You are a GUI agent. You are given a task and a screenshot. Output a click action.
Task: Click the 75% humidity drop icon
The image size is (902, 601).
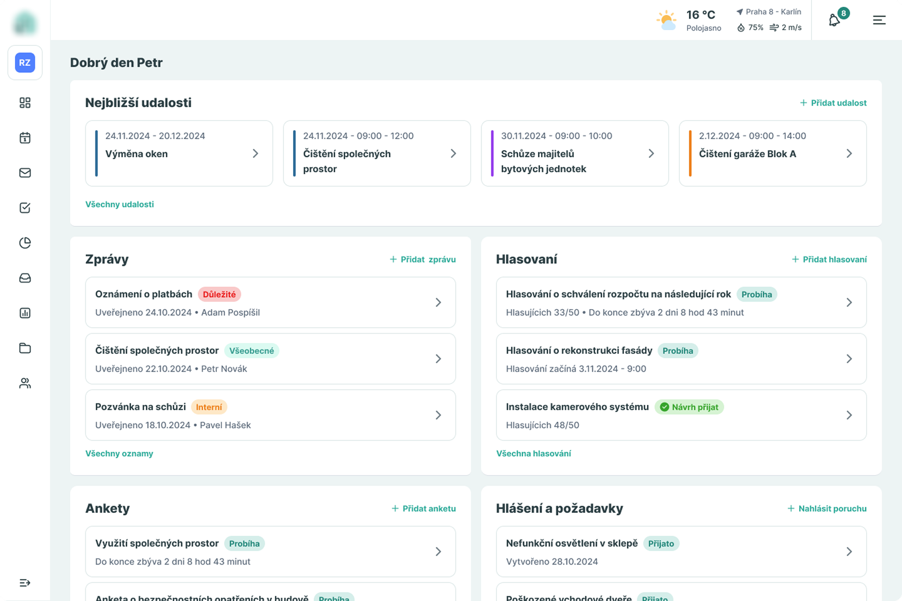(x=741, y=28)
